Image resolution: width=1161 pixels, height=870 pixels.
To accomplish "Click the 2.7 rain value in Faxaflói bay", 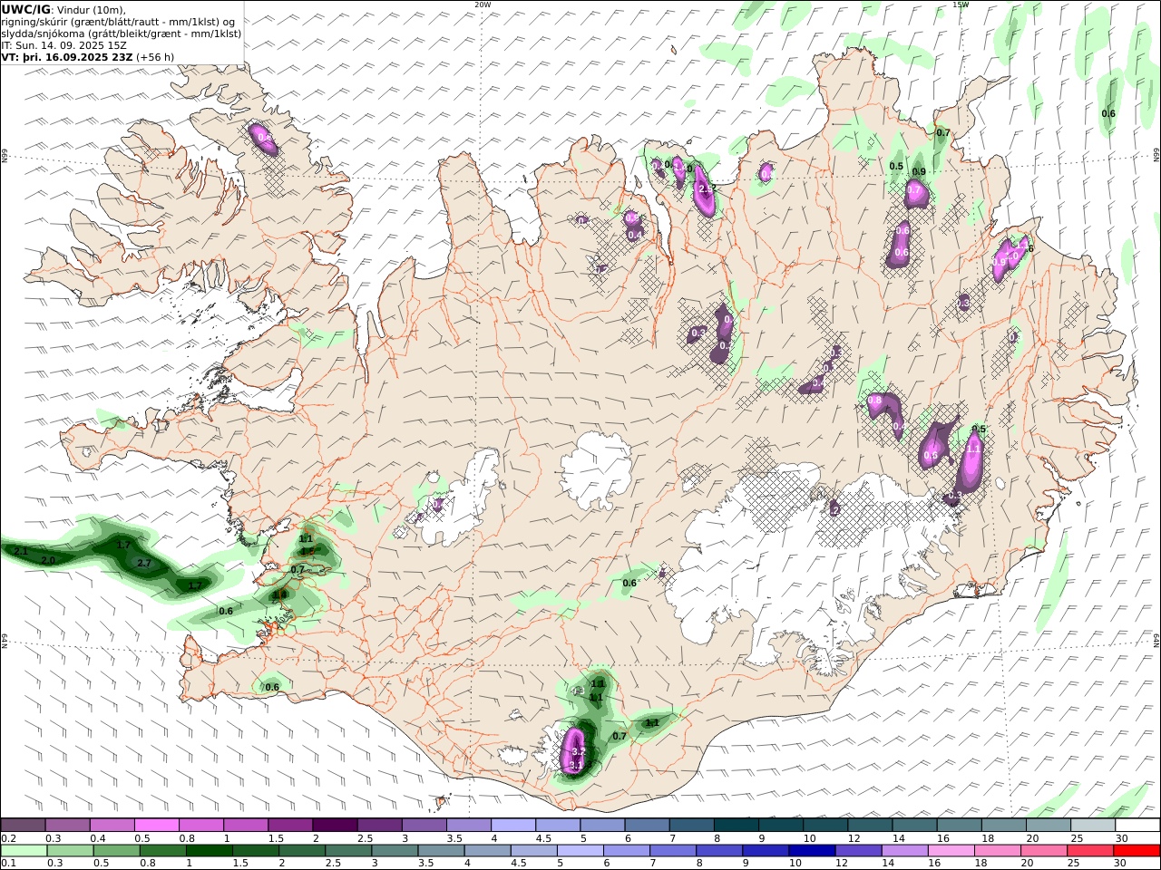I will 143,563.
